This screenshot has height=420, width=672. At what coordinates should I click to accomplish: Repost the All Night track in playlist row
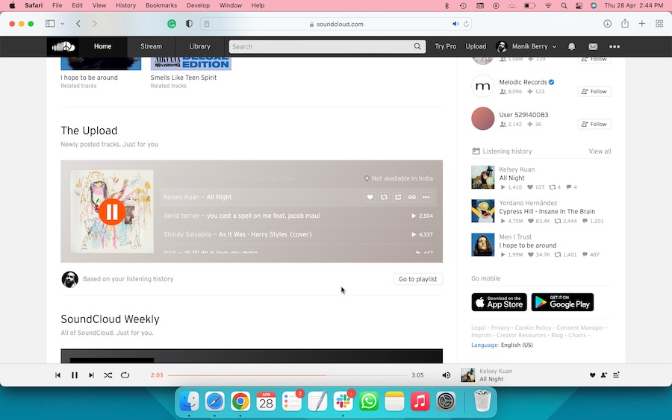coord(384,197)
